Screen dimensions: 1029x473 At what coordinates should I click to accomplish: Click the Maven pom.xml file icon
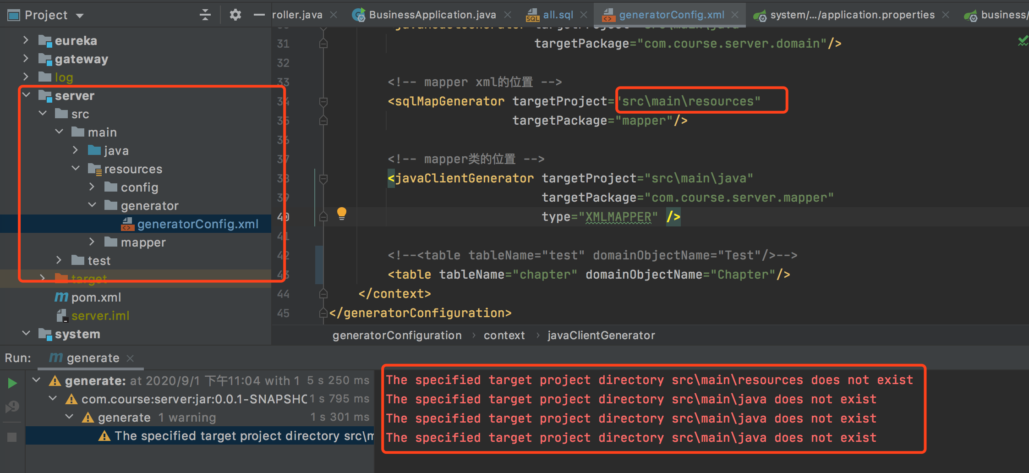click(x=61, y=297)
